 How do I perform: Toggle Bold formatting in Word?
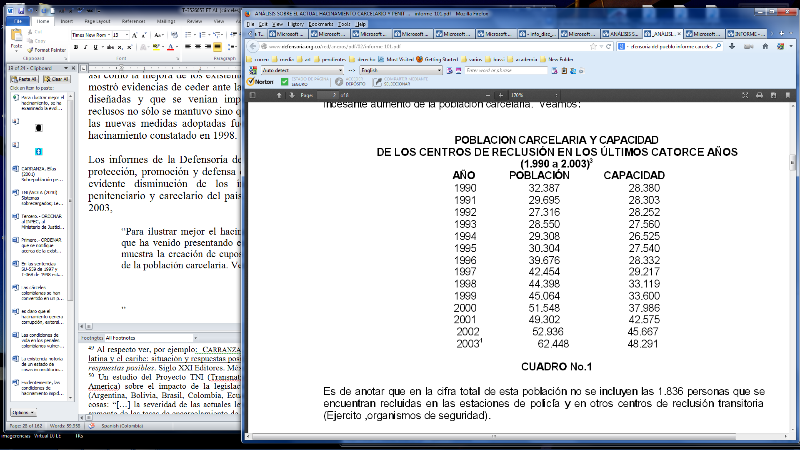76,47
